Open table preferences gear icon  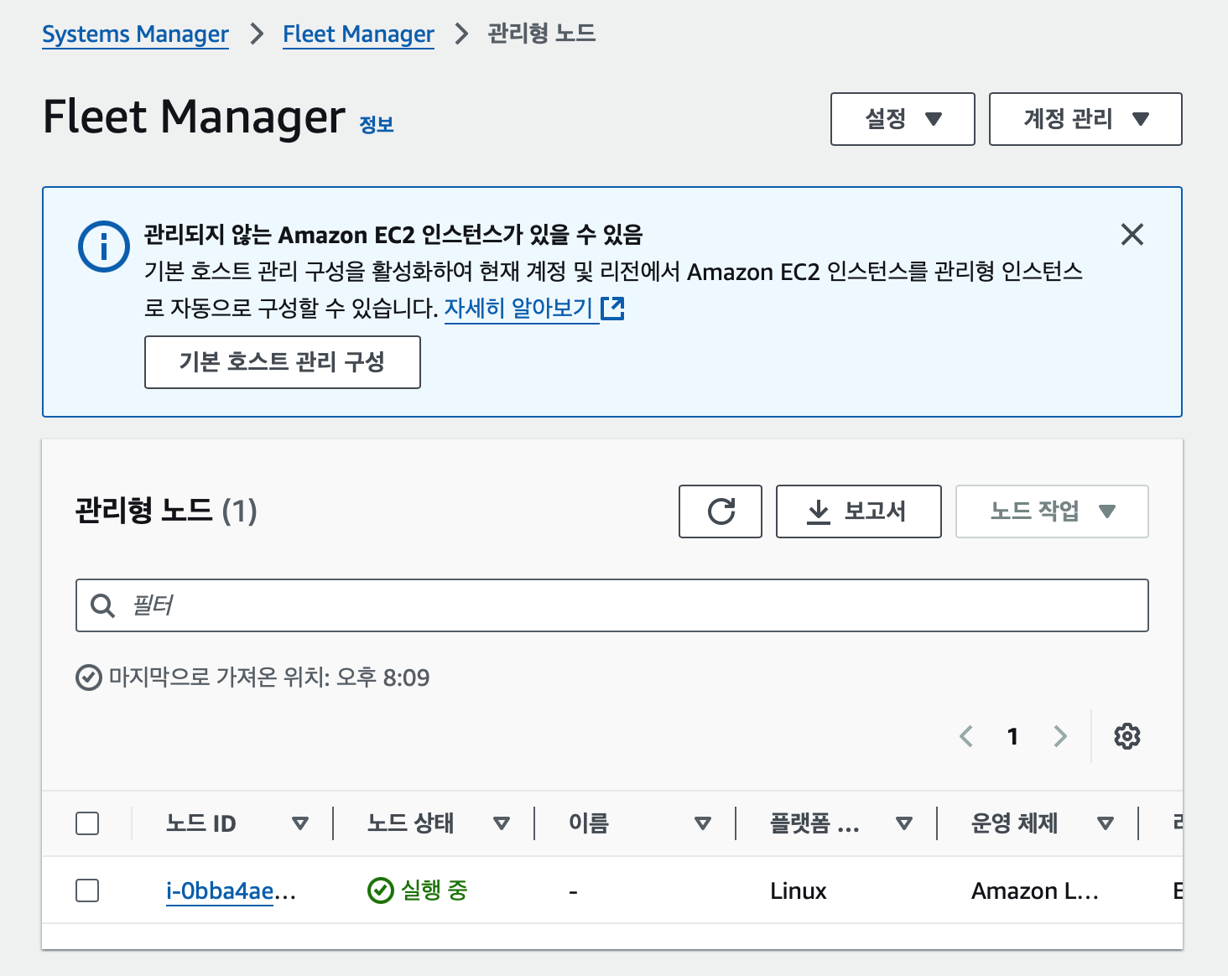[1127, 736]
